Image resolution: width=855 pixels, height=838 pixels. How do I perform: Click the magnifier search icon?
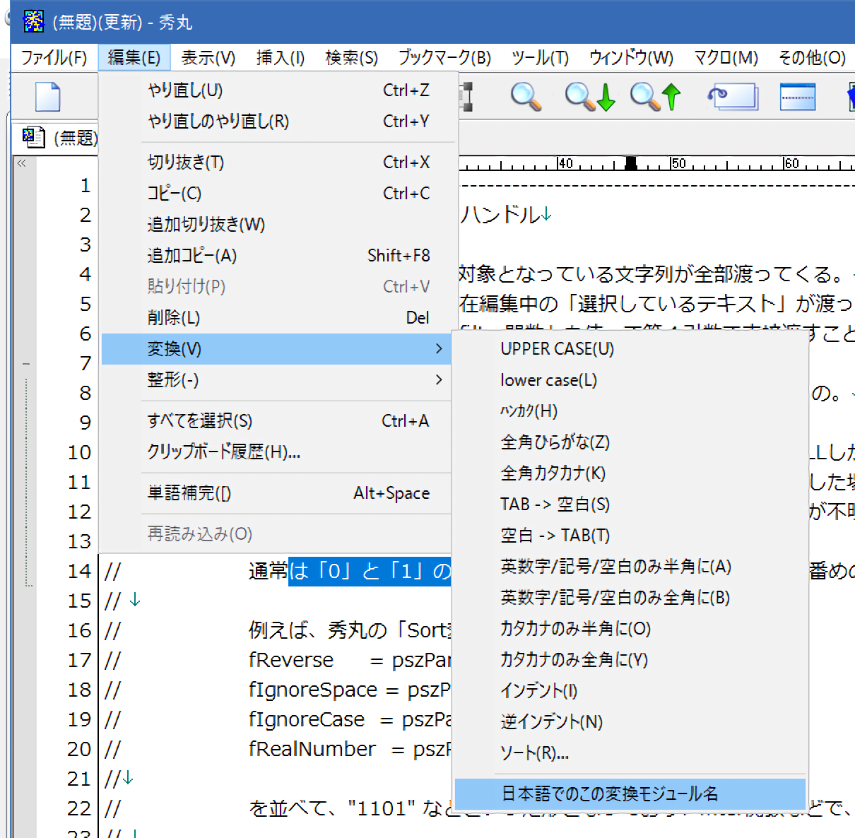[x=526, y=97]
